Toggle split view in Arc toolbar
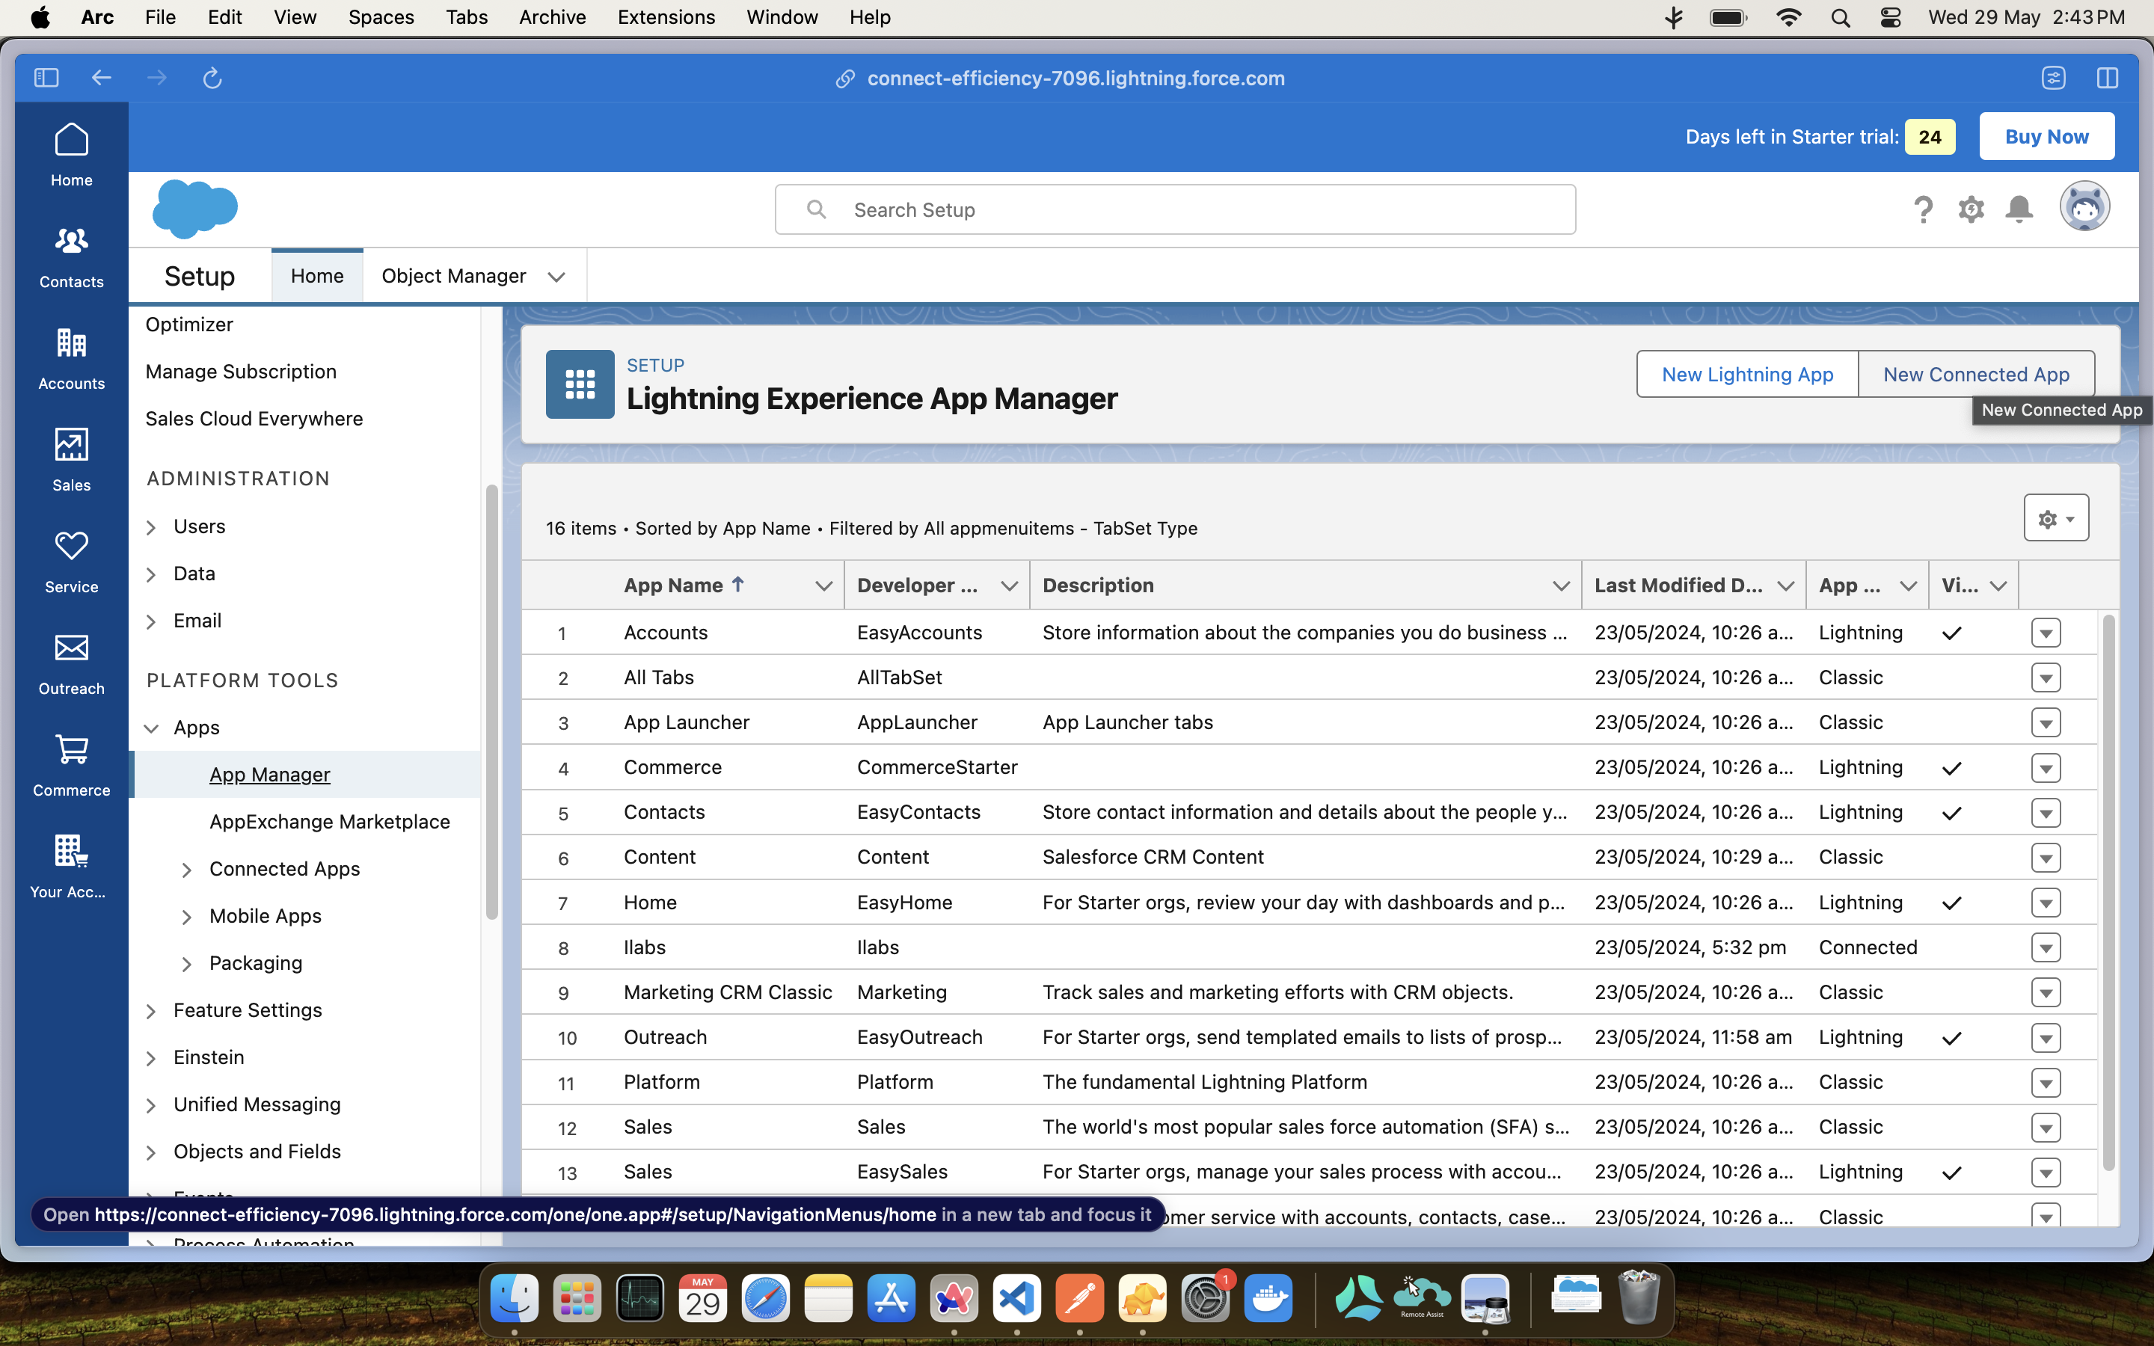 coord(2107,79)
